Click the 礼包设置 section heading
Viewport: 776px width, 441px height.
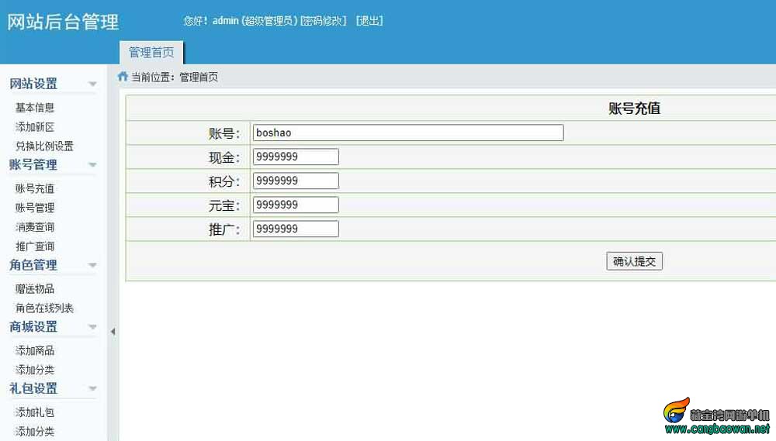coord(33,388)
